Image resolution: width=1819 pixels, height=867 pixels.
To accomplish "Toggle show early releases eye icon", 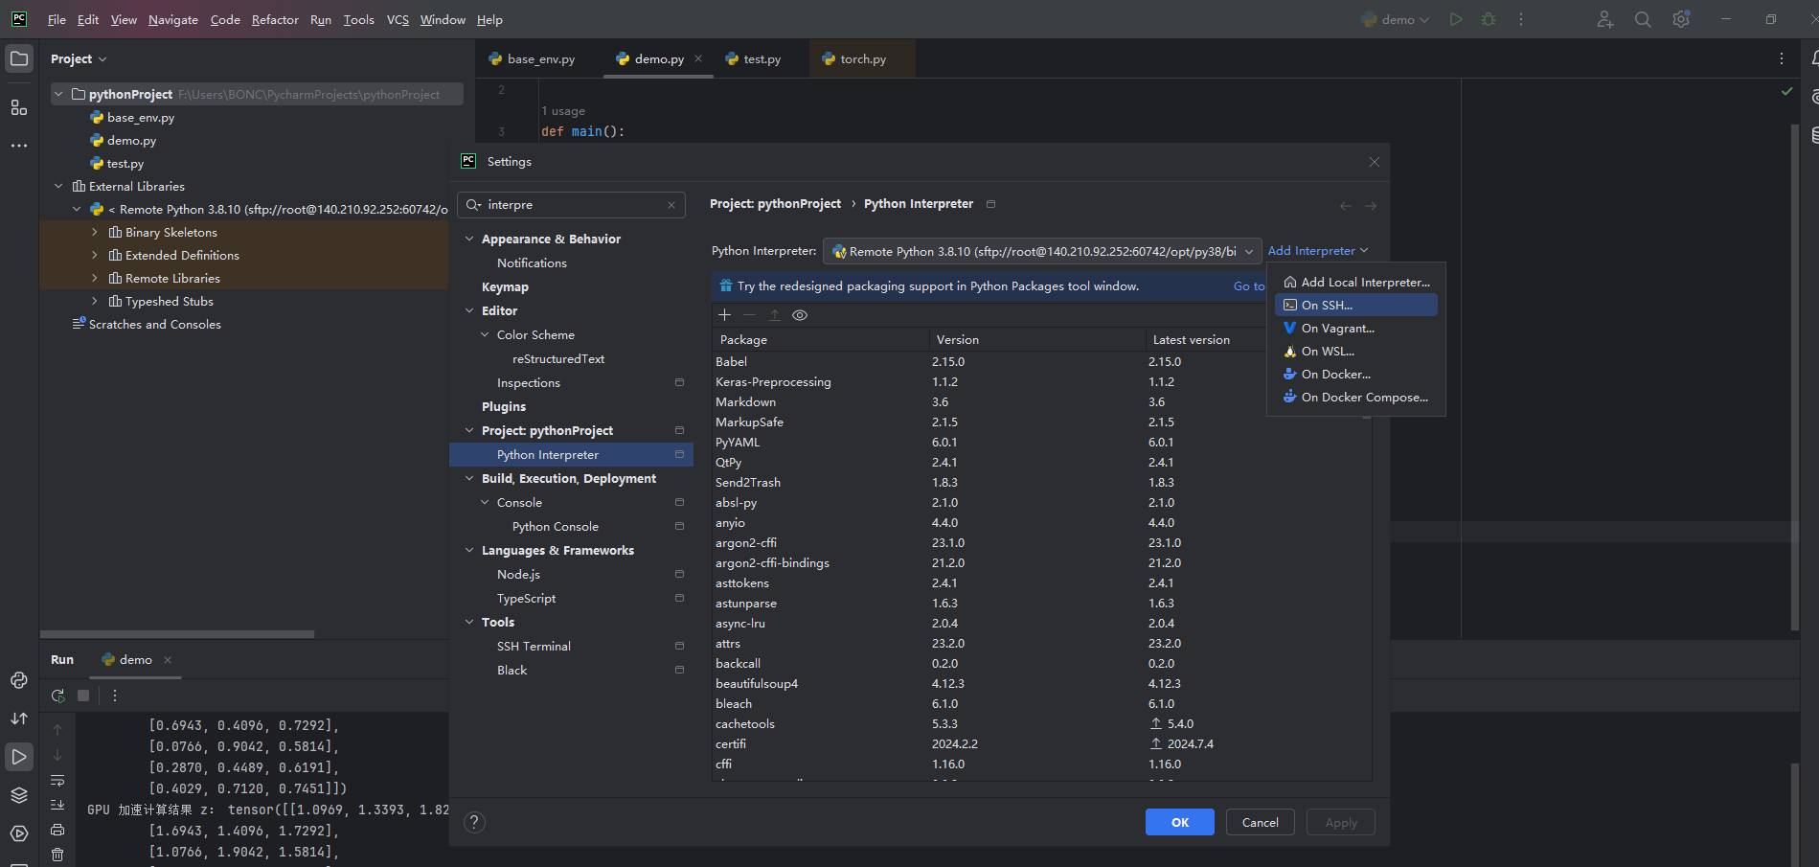I will tap(800, 315).
